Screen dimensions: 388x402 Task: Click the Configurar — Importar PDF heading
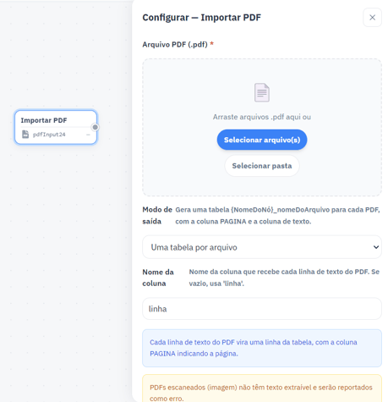point(201,18)
